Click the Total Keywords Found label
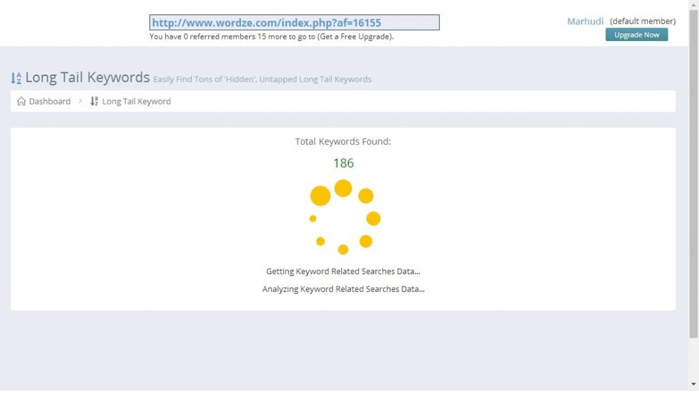The height and width of the screenshot is (393, 699). (343, 141)
